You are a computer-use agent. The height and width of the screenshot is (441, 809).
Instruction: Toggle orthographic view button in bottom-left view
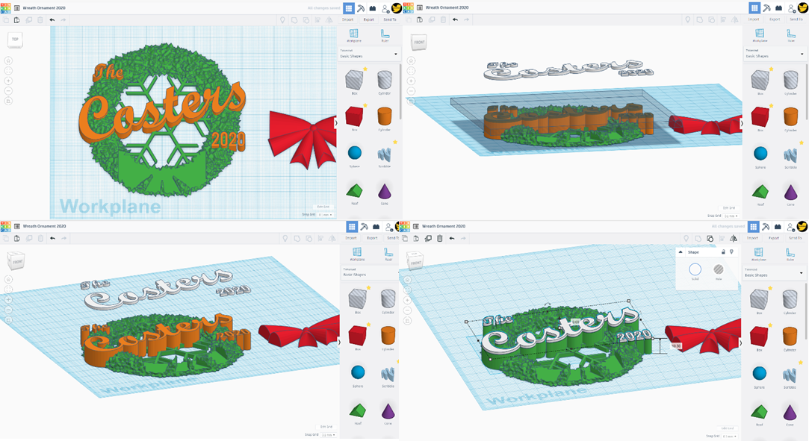click(x=8, y=320)
